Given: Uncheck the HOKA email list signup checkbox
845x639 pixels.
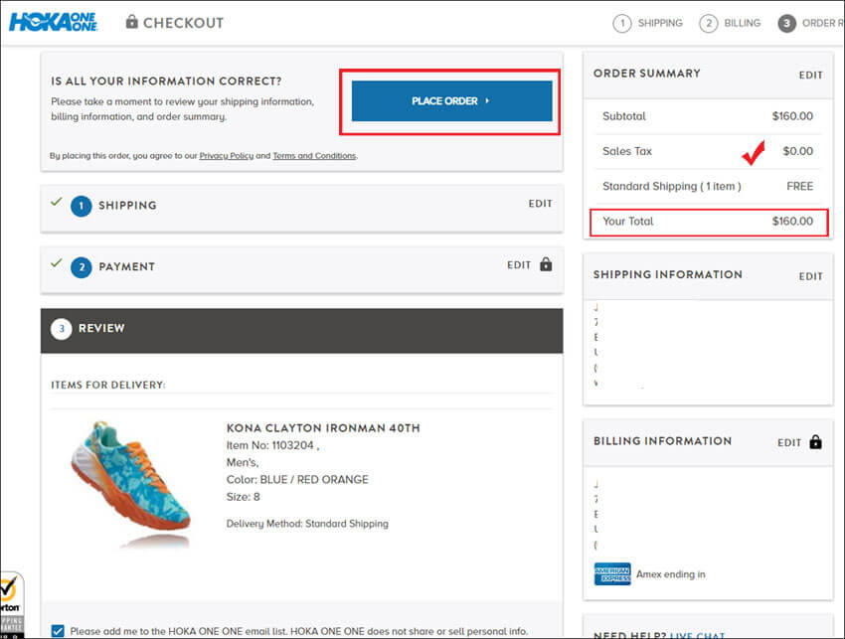Looking at the screenshot, I should click(58, 631).
